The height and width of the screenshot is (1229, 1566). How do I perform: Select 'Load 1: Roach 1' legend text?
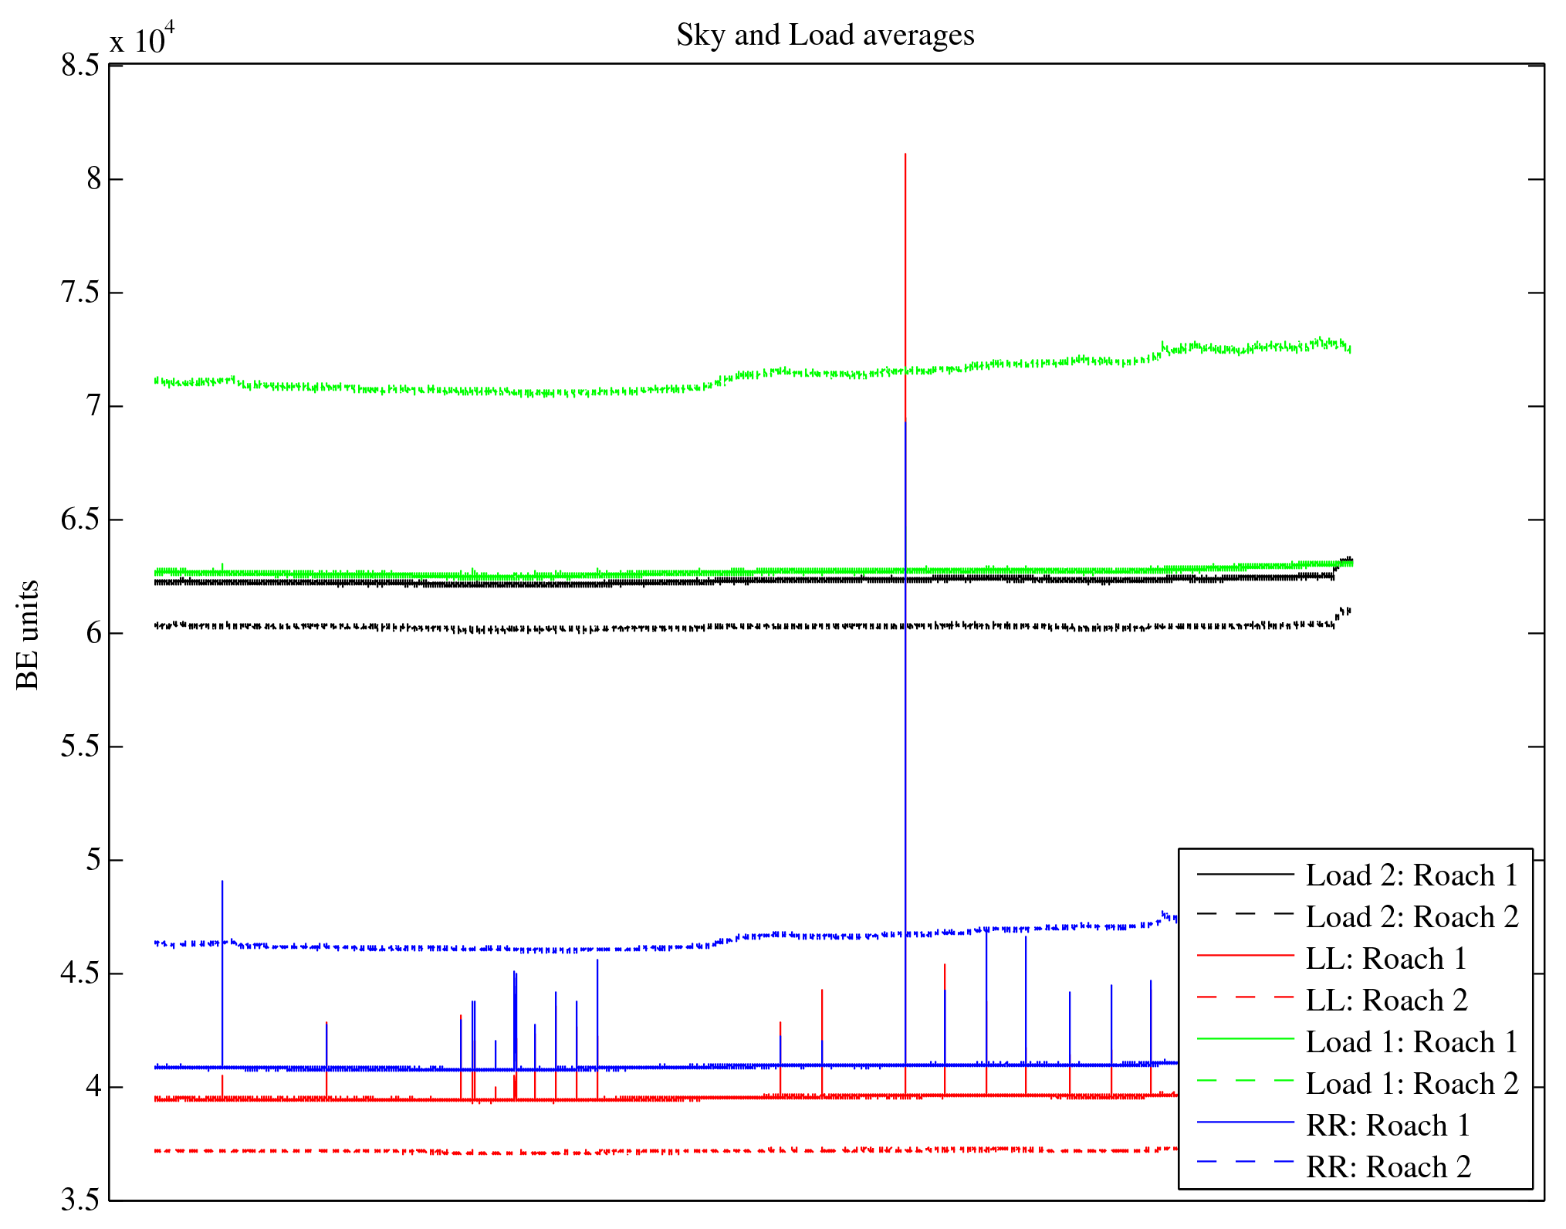pos(1411,1042)
